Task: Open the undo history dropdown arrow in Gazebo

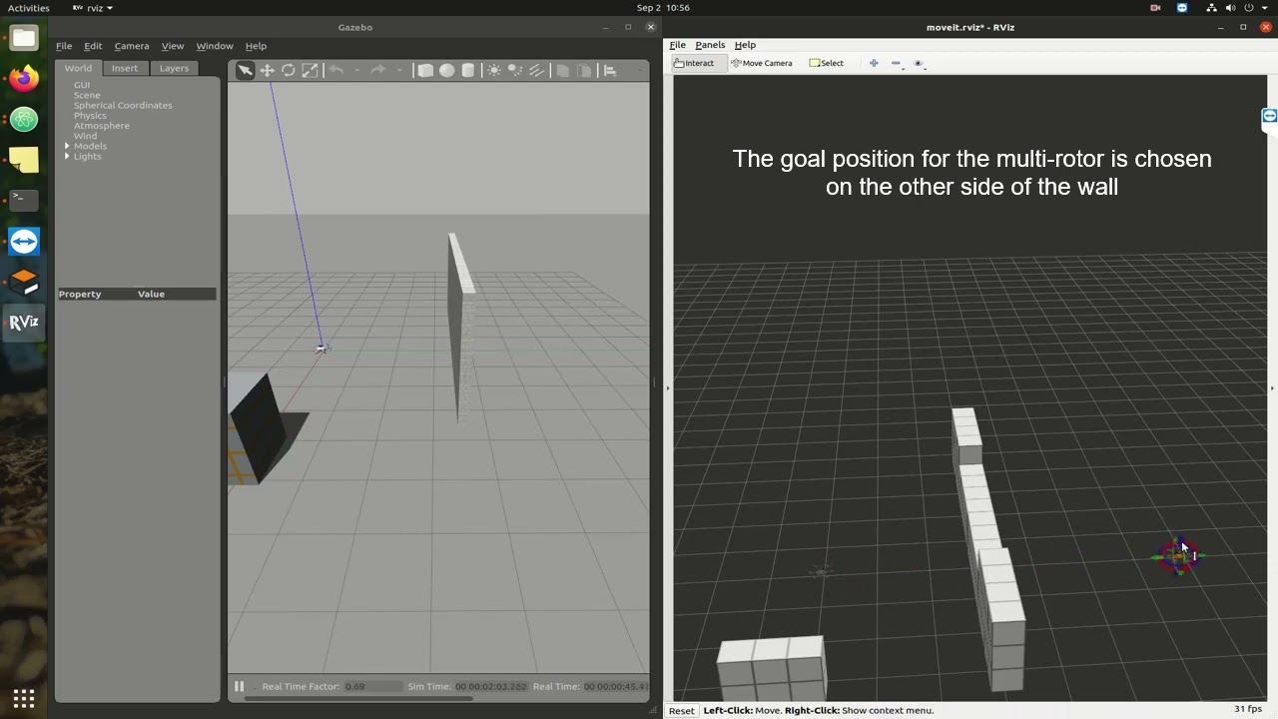Action: pos(356,70)
